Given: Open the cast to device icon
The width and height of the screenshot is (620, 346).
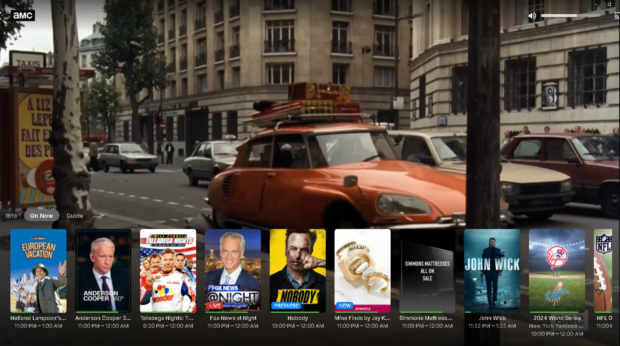Looking at the screenshot, I should pos(617,16).
